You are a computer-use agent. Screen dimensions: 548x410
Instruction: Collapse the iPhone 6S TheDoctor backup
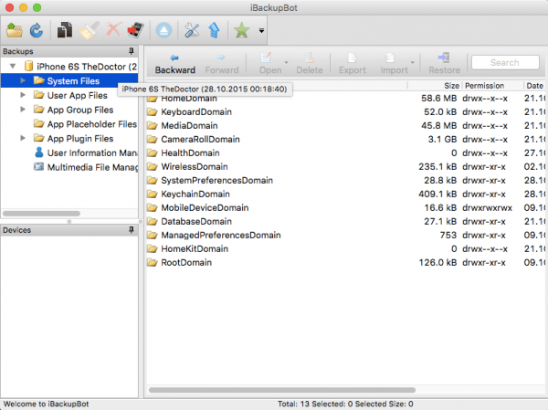point(13,66)
